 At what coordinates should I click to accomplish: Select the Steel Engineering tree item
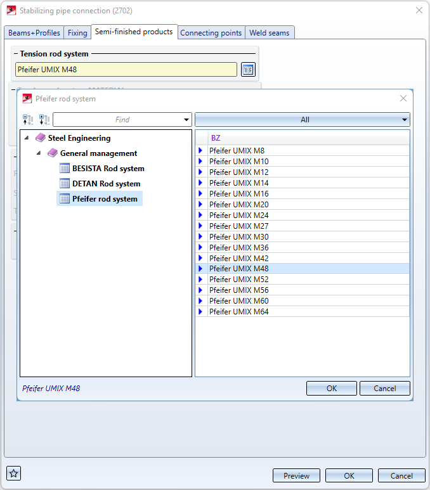tap(79, 138)
